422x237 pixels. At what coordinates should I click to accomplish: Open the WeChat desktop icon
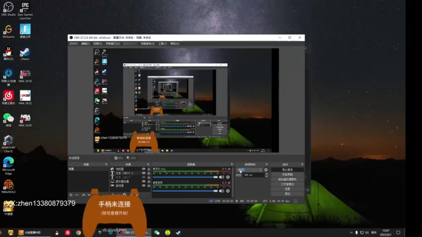click(x=8, y=120)
